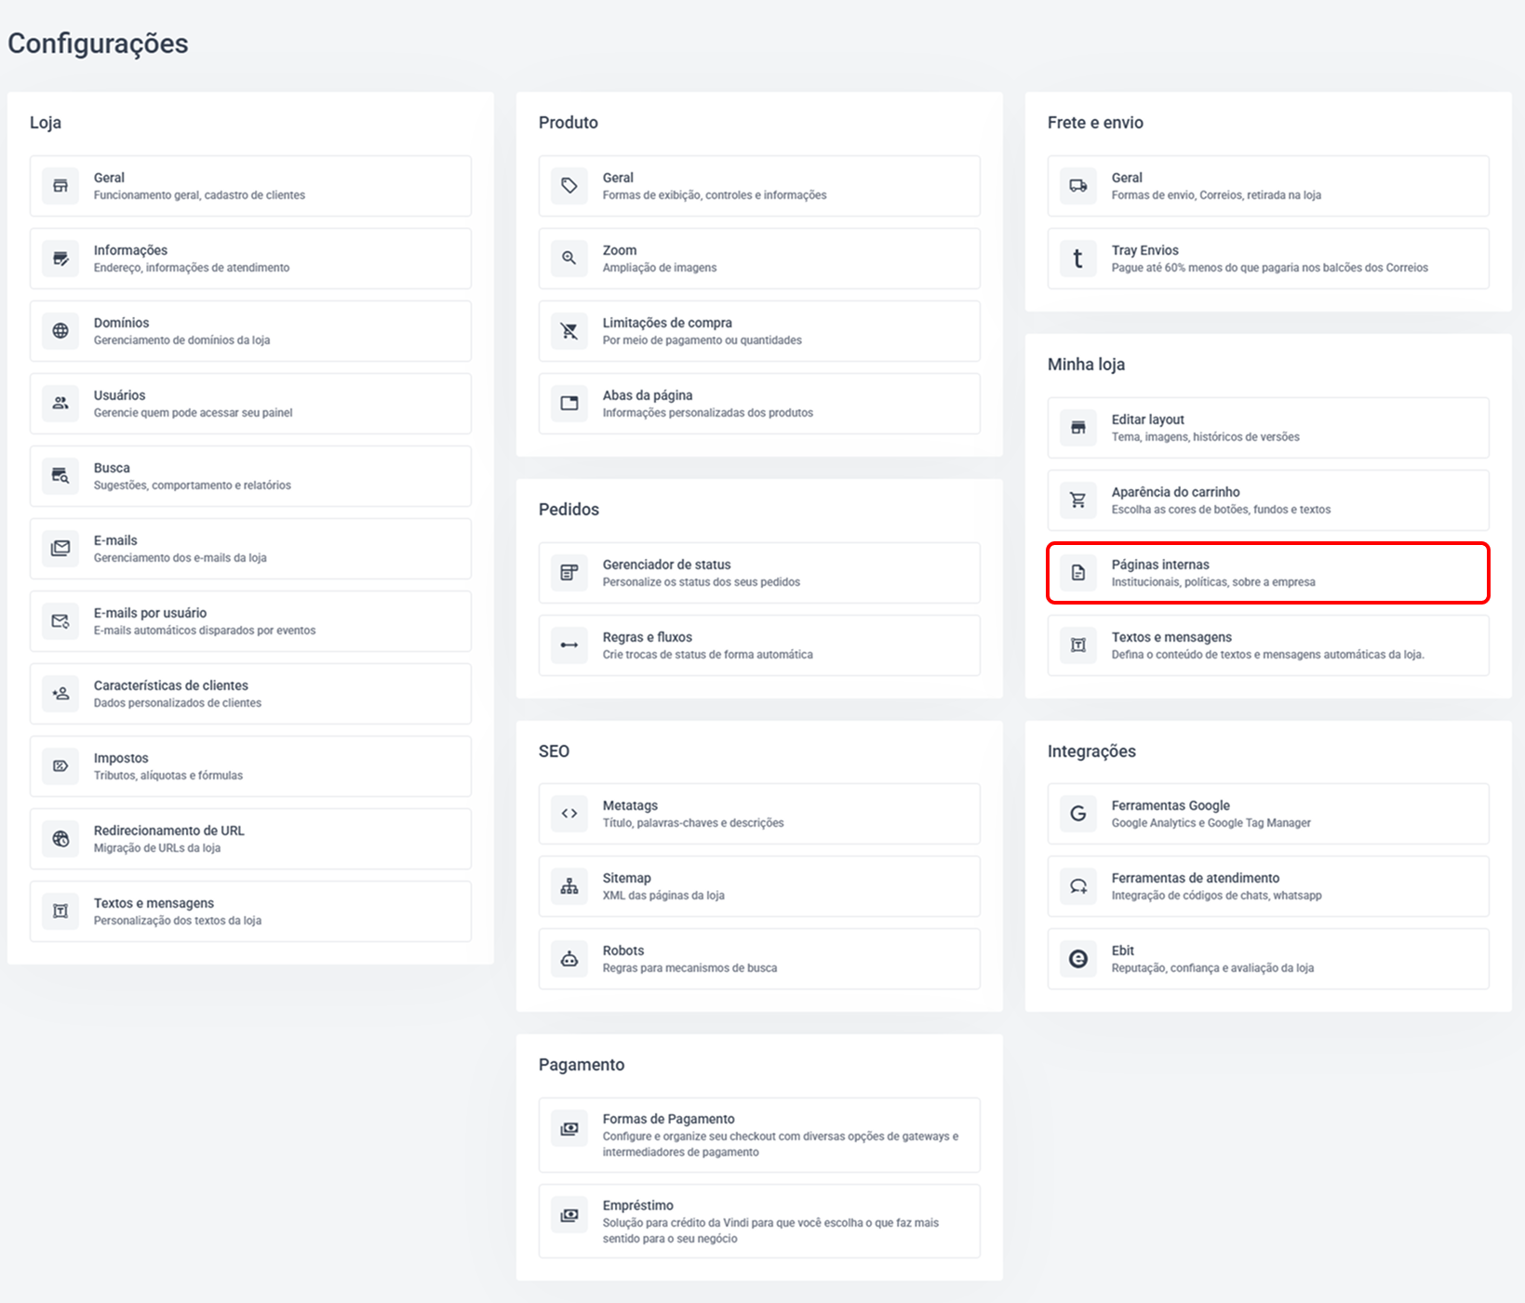This screenshot has width=1525, height=1303.
Task: Open Gerenciador de status
Action: (x=666, y=565)
